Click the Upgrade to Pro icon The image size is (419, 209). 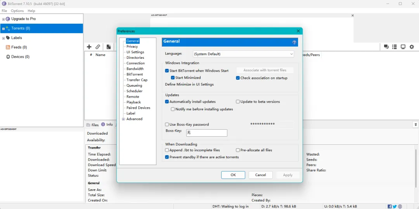8,19
